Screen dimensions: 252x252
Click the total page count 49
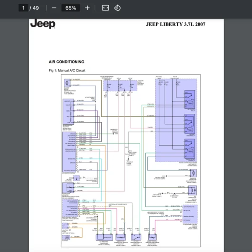(36, 8)
